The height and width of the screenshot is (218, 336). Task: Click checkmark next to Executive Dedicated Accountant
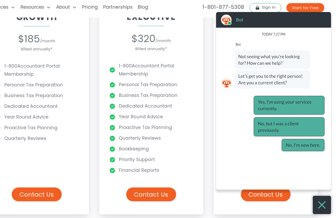tap(112, 106)
